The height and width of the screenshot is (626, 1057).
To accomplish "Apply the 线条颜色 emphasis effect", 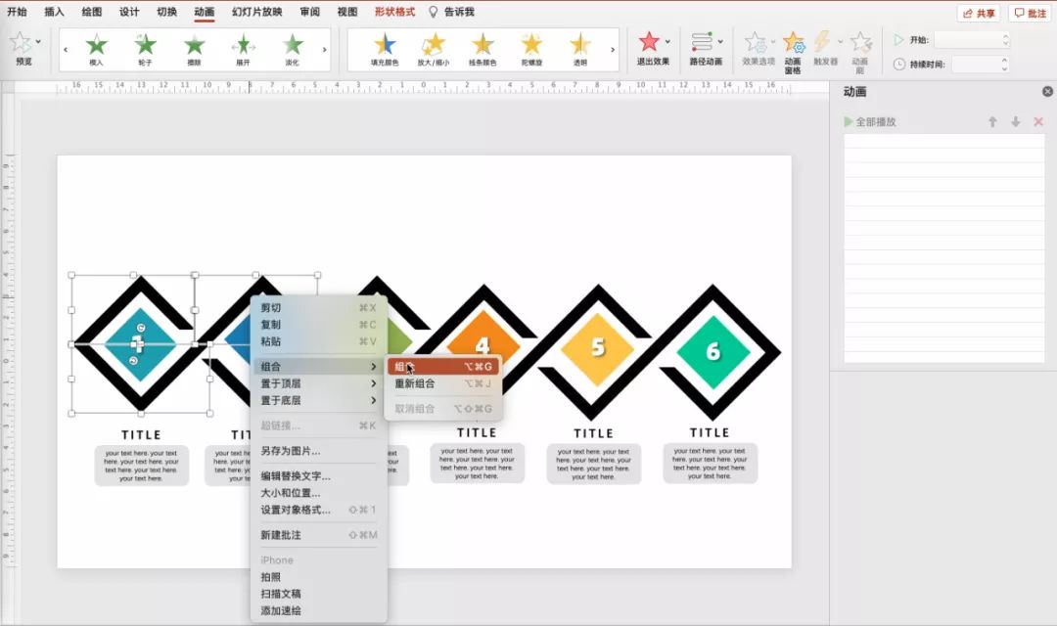I will (x=483, y=49).
